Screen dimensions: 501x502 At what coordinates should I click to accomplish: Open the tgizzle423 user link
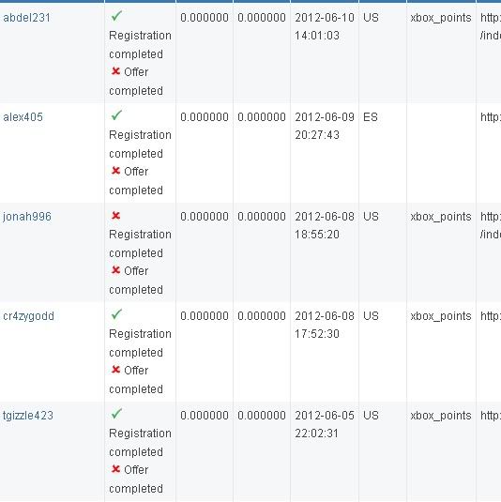tap(28, 416)
